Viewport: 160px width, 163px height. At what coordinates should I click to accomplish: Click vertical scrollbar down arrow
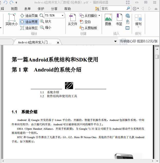(x=157, y=161)
